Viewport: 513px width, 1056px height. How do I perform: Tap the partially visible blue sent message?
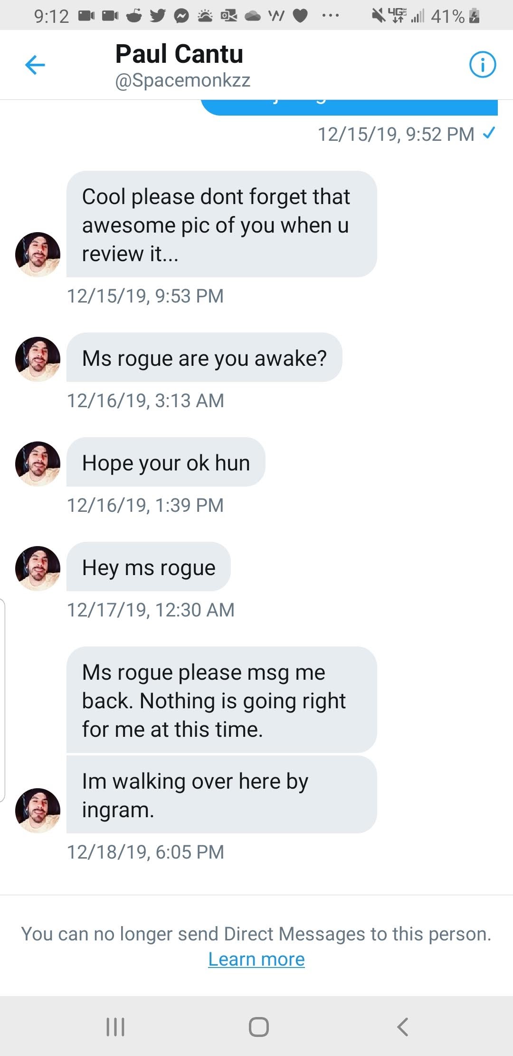(x=349, y=107)
